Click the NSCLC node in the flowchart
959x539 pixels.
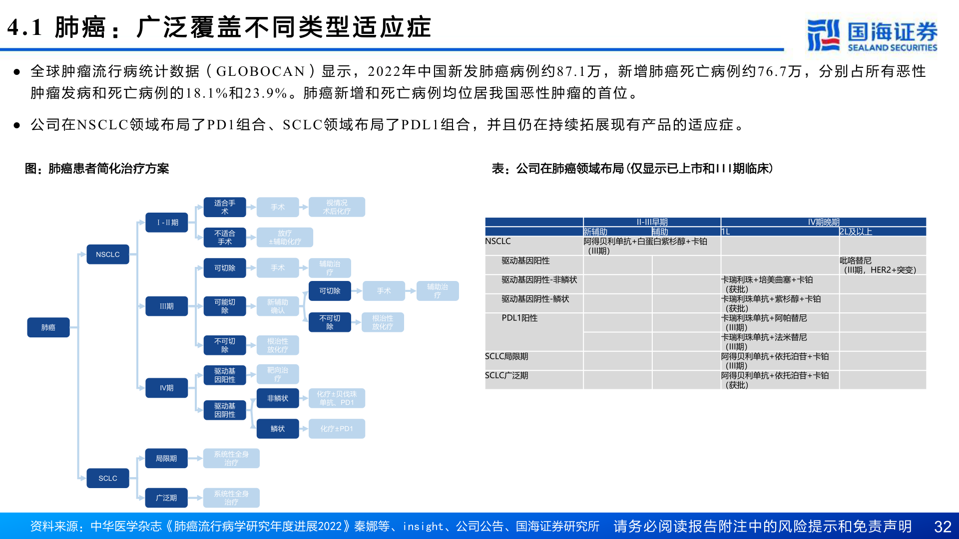(x=108, y=255)
